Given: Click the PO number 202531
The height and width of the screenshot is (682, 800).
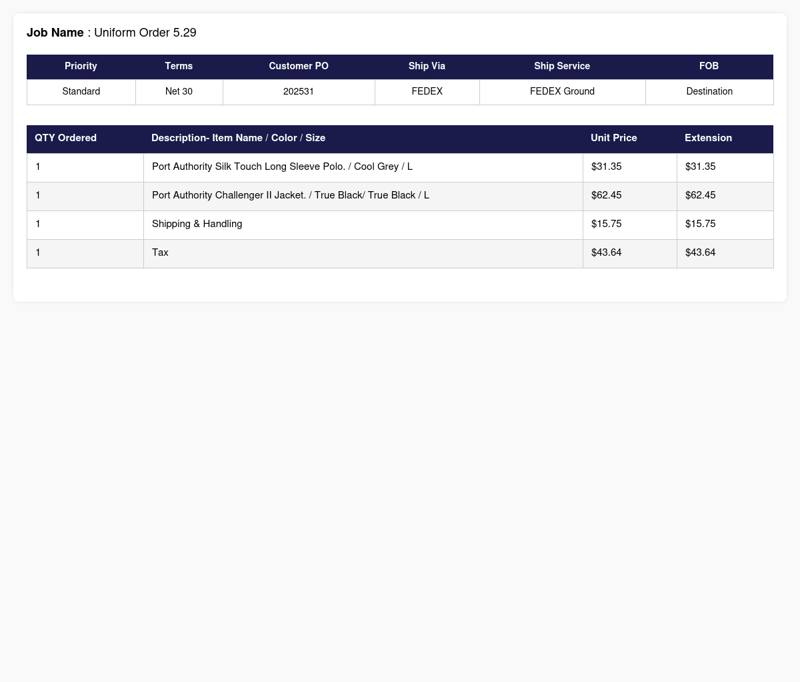Looking at the screenshot, I should [x=299, y=92].
